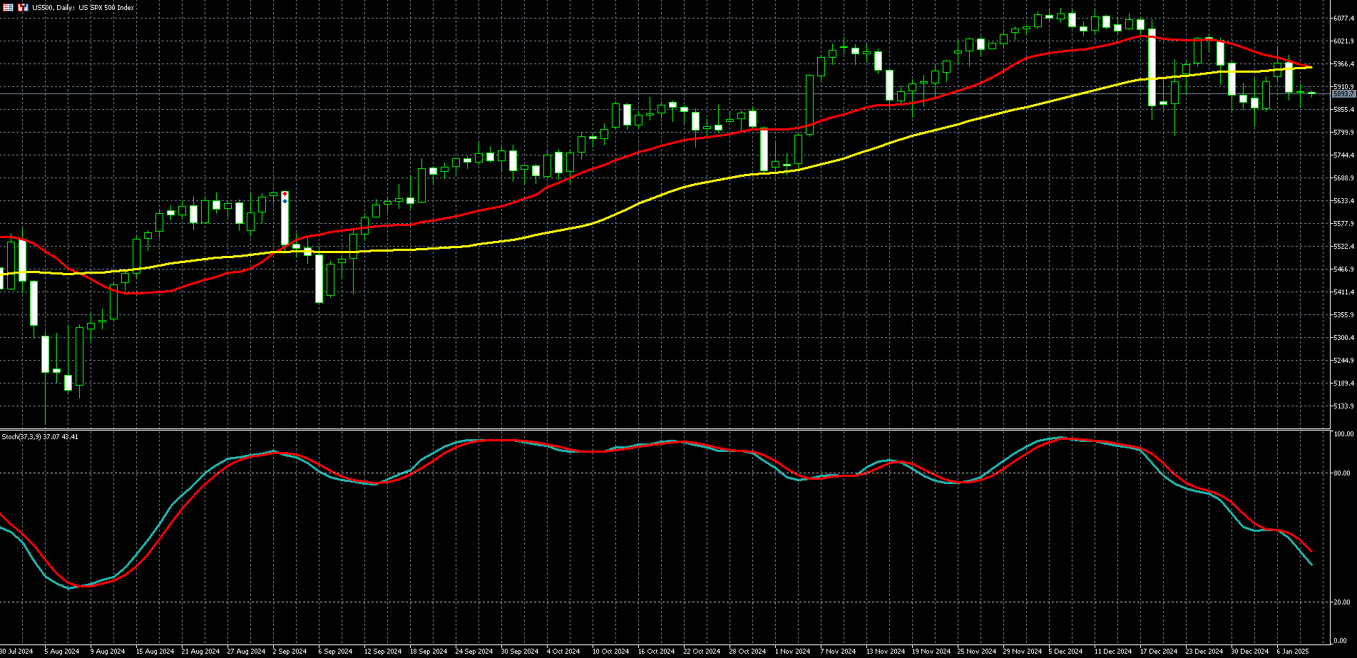This screenshot has height=658, width=1357.
Task: Select the current price label 5893.7
Action: (1343, 93)
